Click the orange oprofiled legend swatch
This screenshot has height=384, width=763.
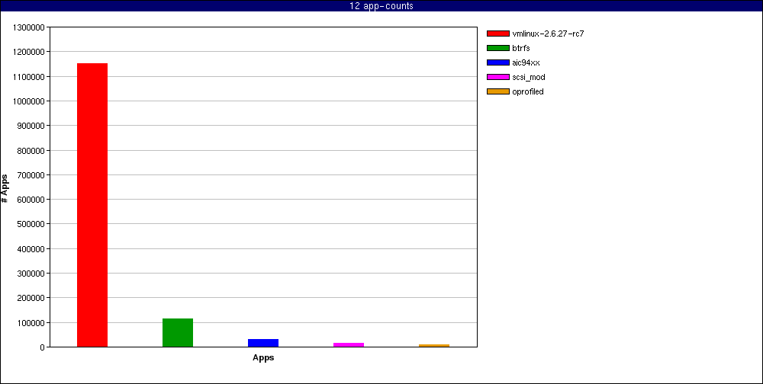coord(497,91)
